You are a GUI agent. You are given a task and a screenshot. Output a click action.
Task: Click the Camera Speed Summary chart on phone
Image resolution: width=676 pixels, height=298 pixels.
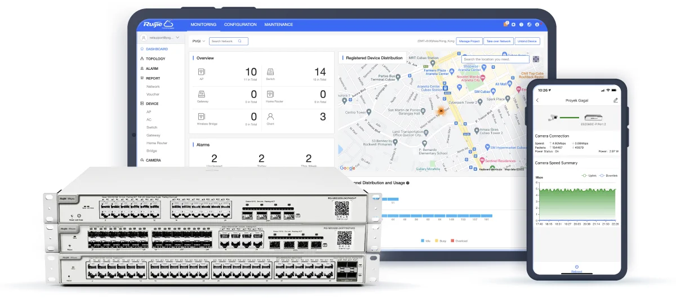[577, 201]
